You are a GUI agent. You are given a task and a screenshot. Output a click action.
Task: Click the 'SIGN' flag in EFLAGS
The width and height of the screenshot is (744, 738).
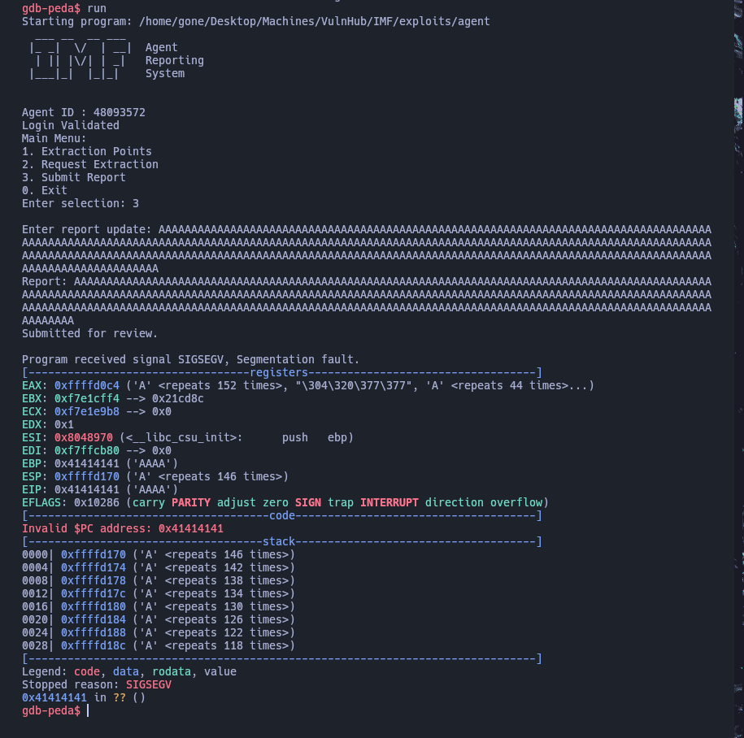[x=308, y=502]
